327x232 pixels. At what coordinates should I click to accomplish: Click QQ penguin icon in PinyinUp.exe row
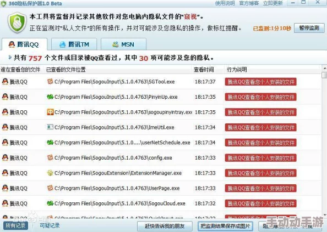[x=5, y=97]
